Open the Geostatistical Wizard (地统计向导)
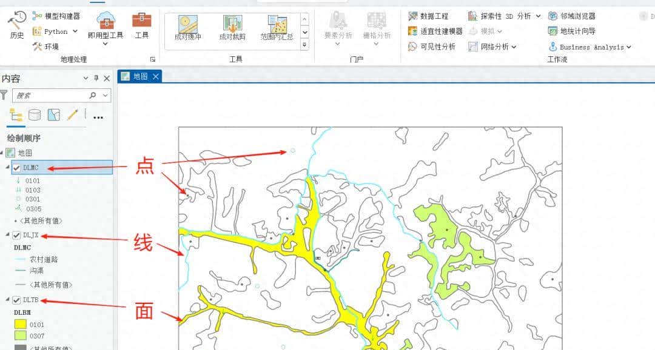 pyautogui.click(x=577, y=30)
